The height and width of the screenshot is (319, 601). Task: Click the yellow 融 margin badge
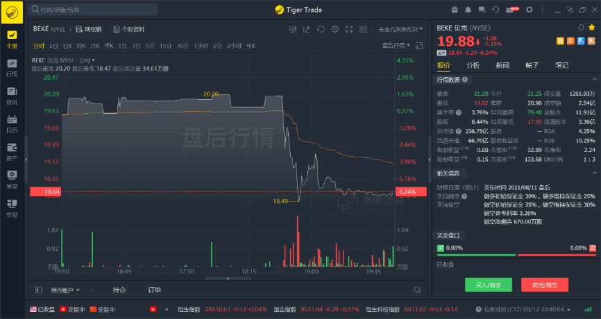pos(560,41)
